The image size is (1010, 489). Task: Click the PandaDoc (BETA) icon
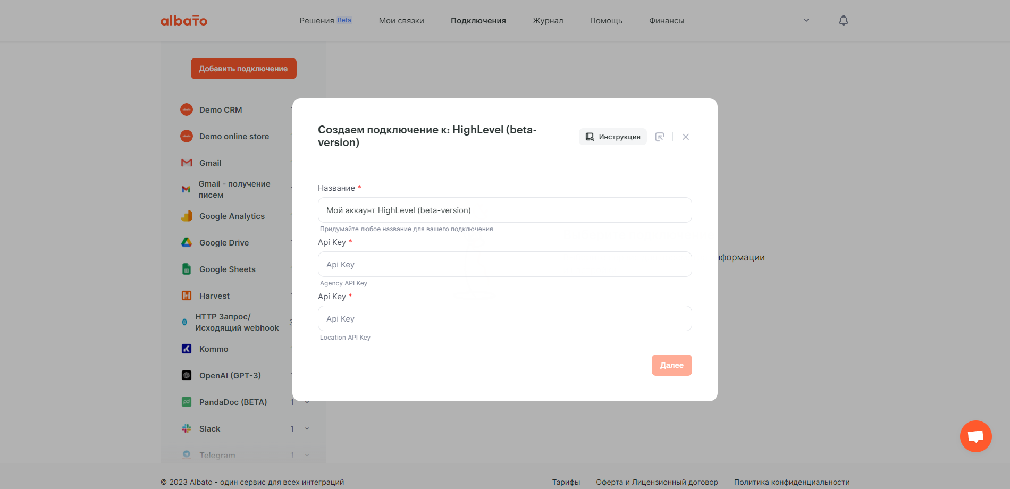click(x=187, y=402)
